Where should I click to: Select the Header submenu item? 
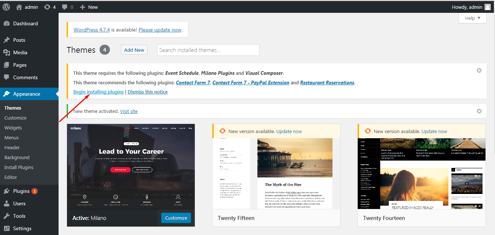(x=12, y=147)
